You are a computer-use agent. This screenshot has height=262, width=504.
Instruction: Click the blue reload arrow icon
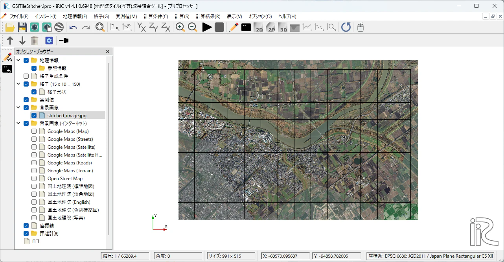[x=346, y=27]
